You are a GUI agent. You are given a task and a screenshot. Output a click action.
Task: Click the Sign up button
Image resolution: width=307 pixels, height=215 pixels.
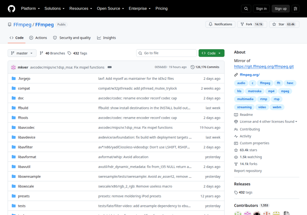(281, 9)
